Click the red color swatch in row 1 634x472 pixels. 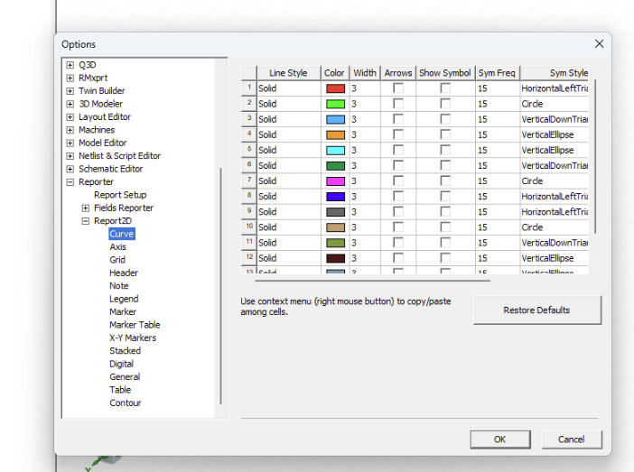point(335,88)
